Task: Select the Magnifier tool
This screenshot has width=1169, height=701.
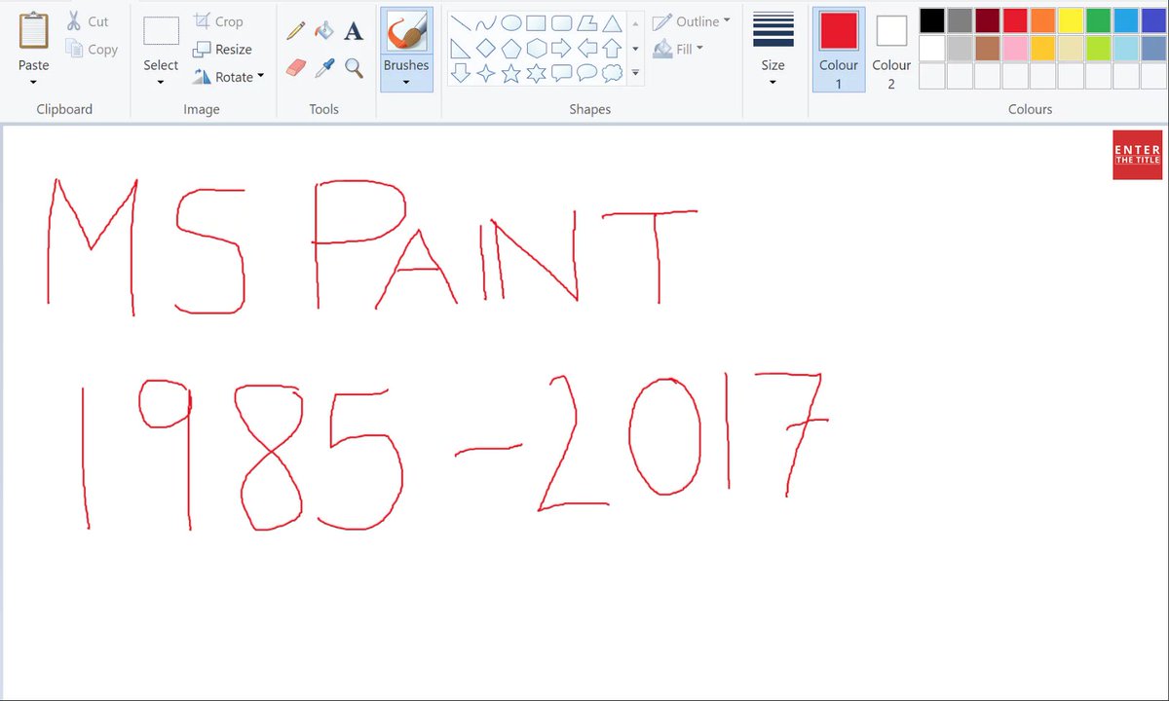Action: [354, 67]
